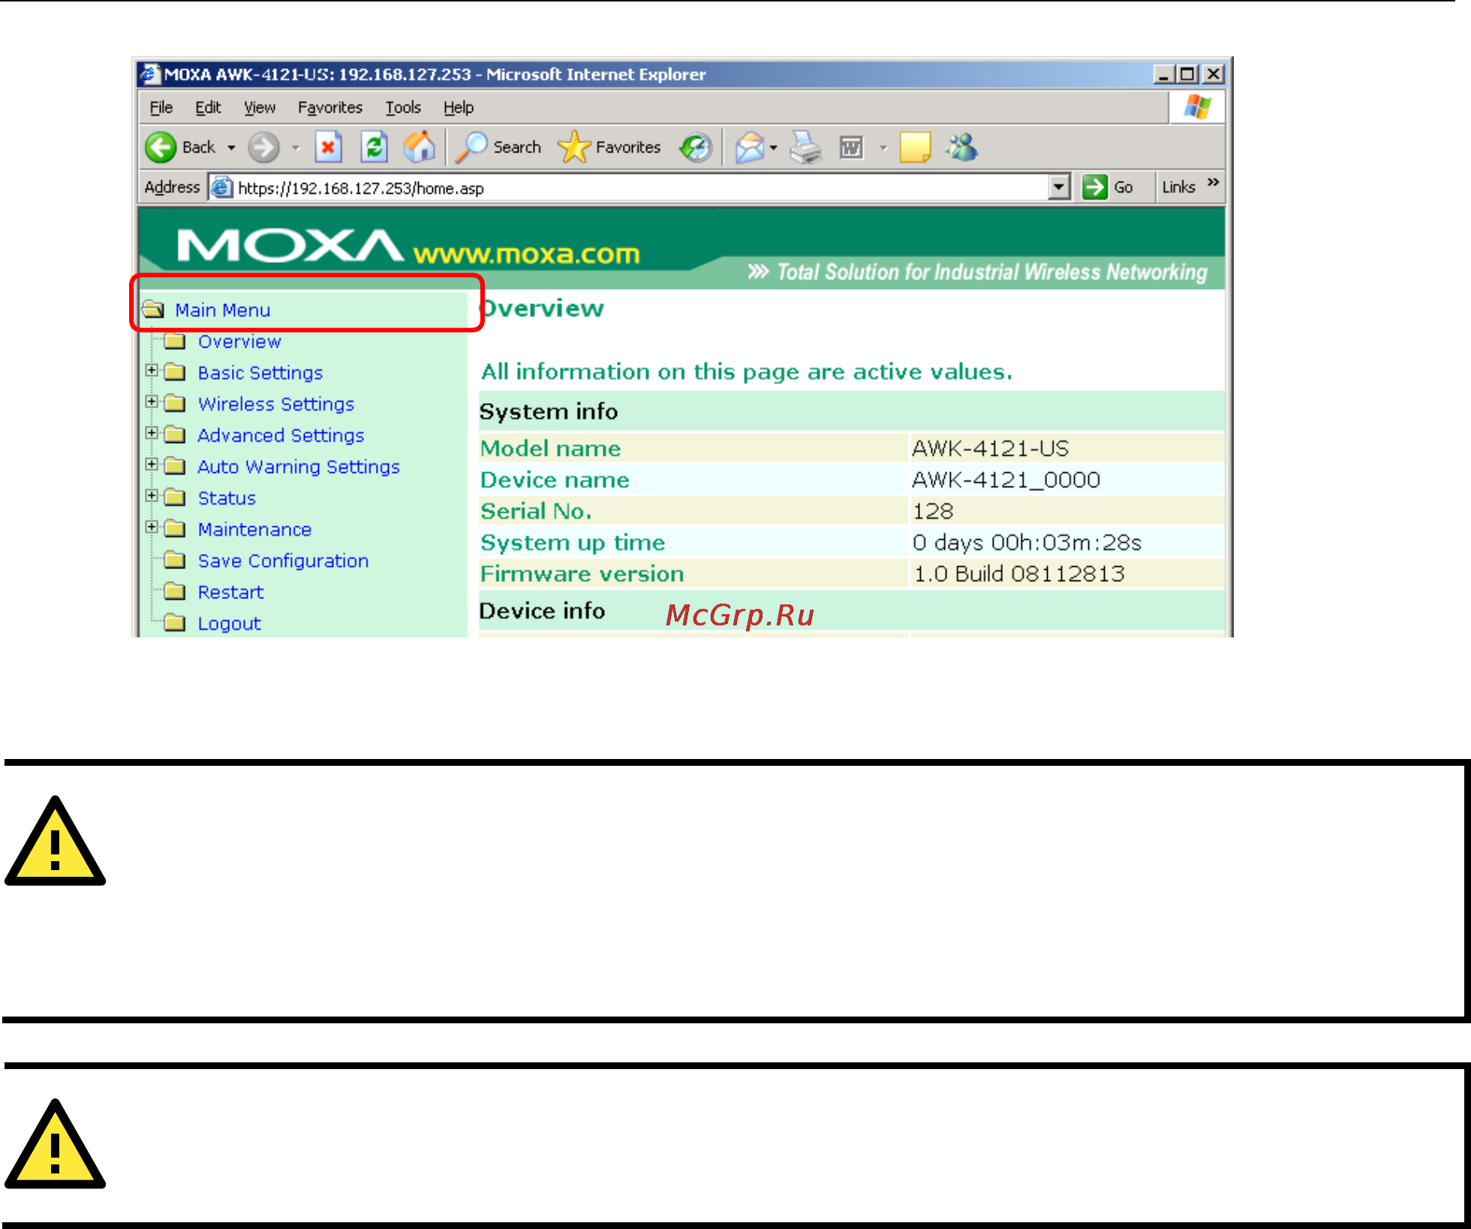Expand the Wireless Settings tree node
Viewport: 1471px width, 1229px height.
pos(152,402)
